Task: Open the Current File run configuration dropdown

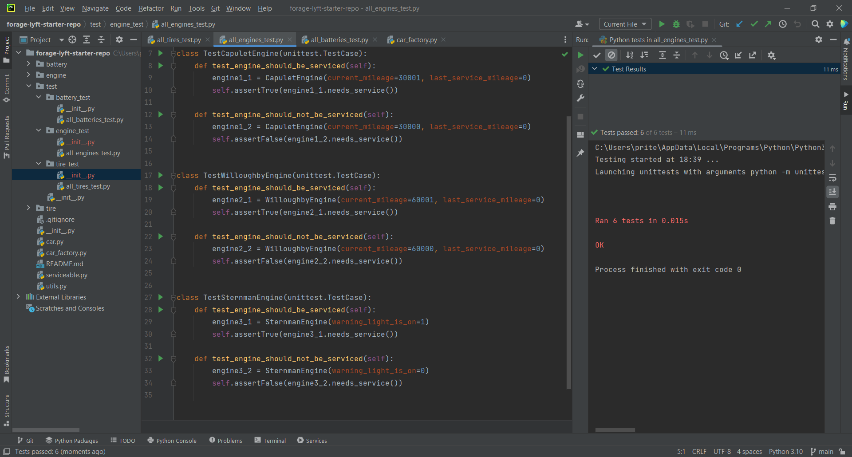Action: (625, 24)
